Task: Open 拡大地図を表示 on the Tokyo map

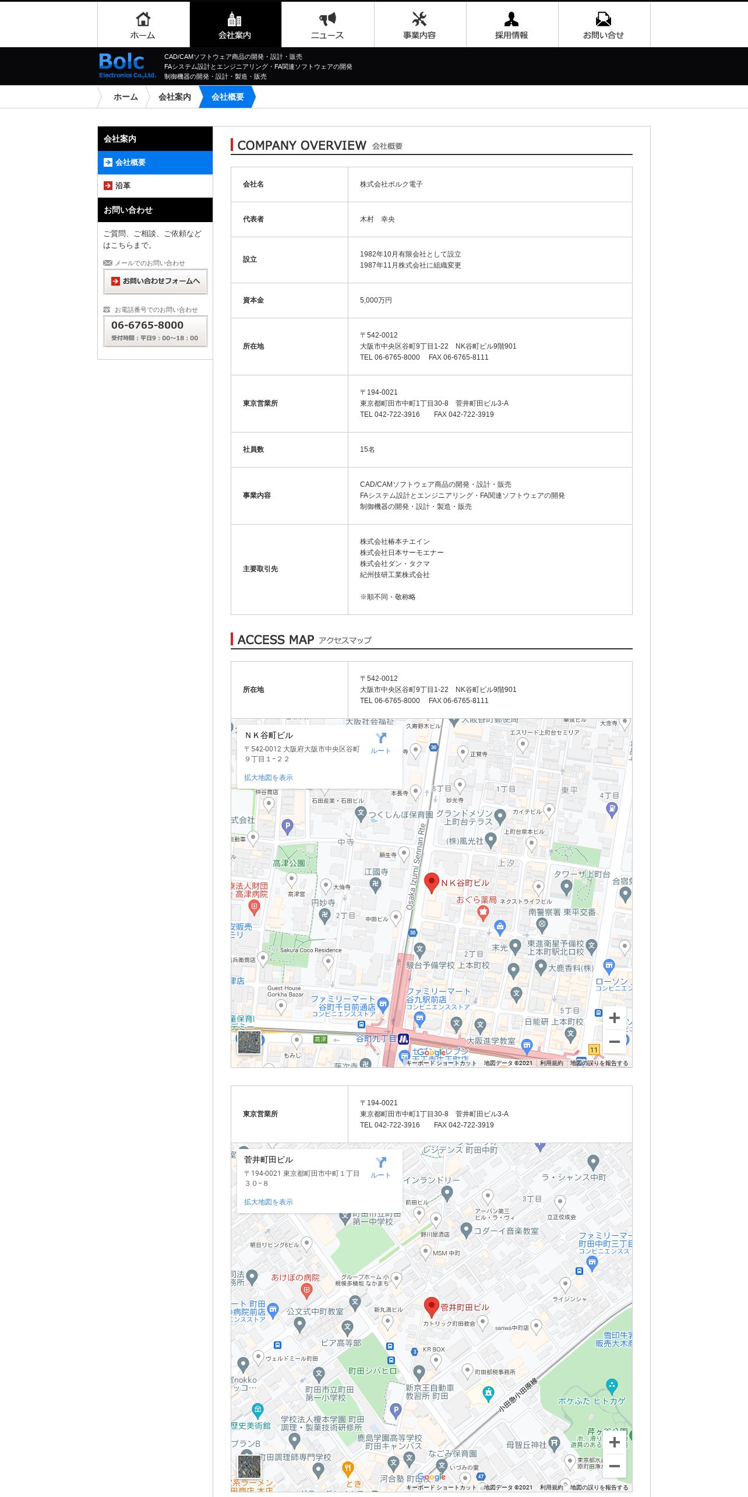Action: coord(269,1202)
